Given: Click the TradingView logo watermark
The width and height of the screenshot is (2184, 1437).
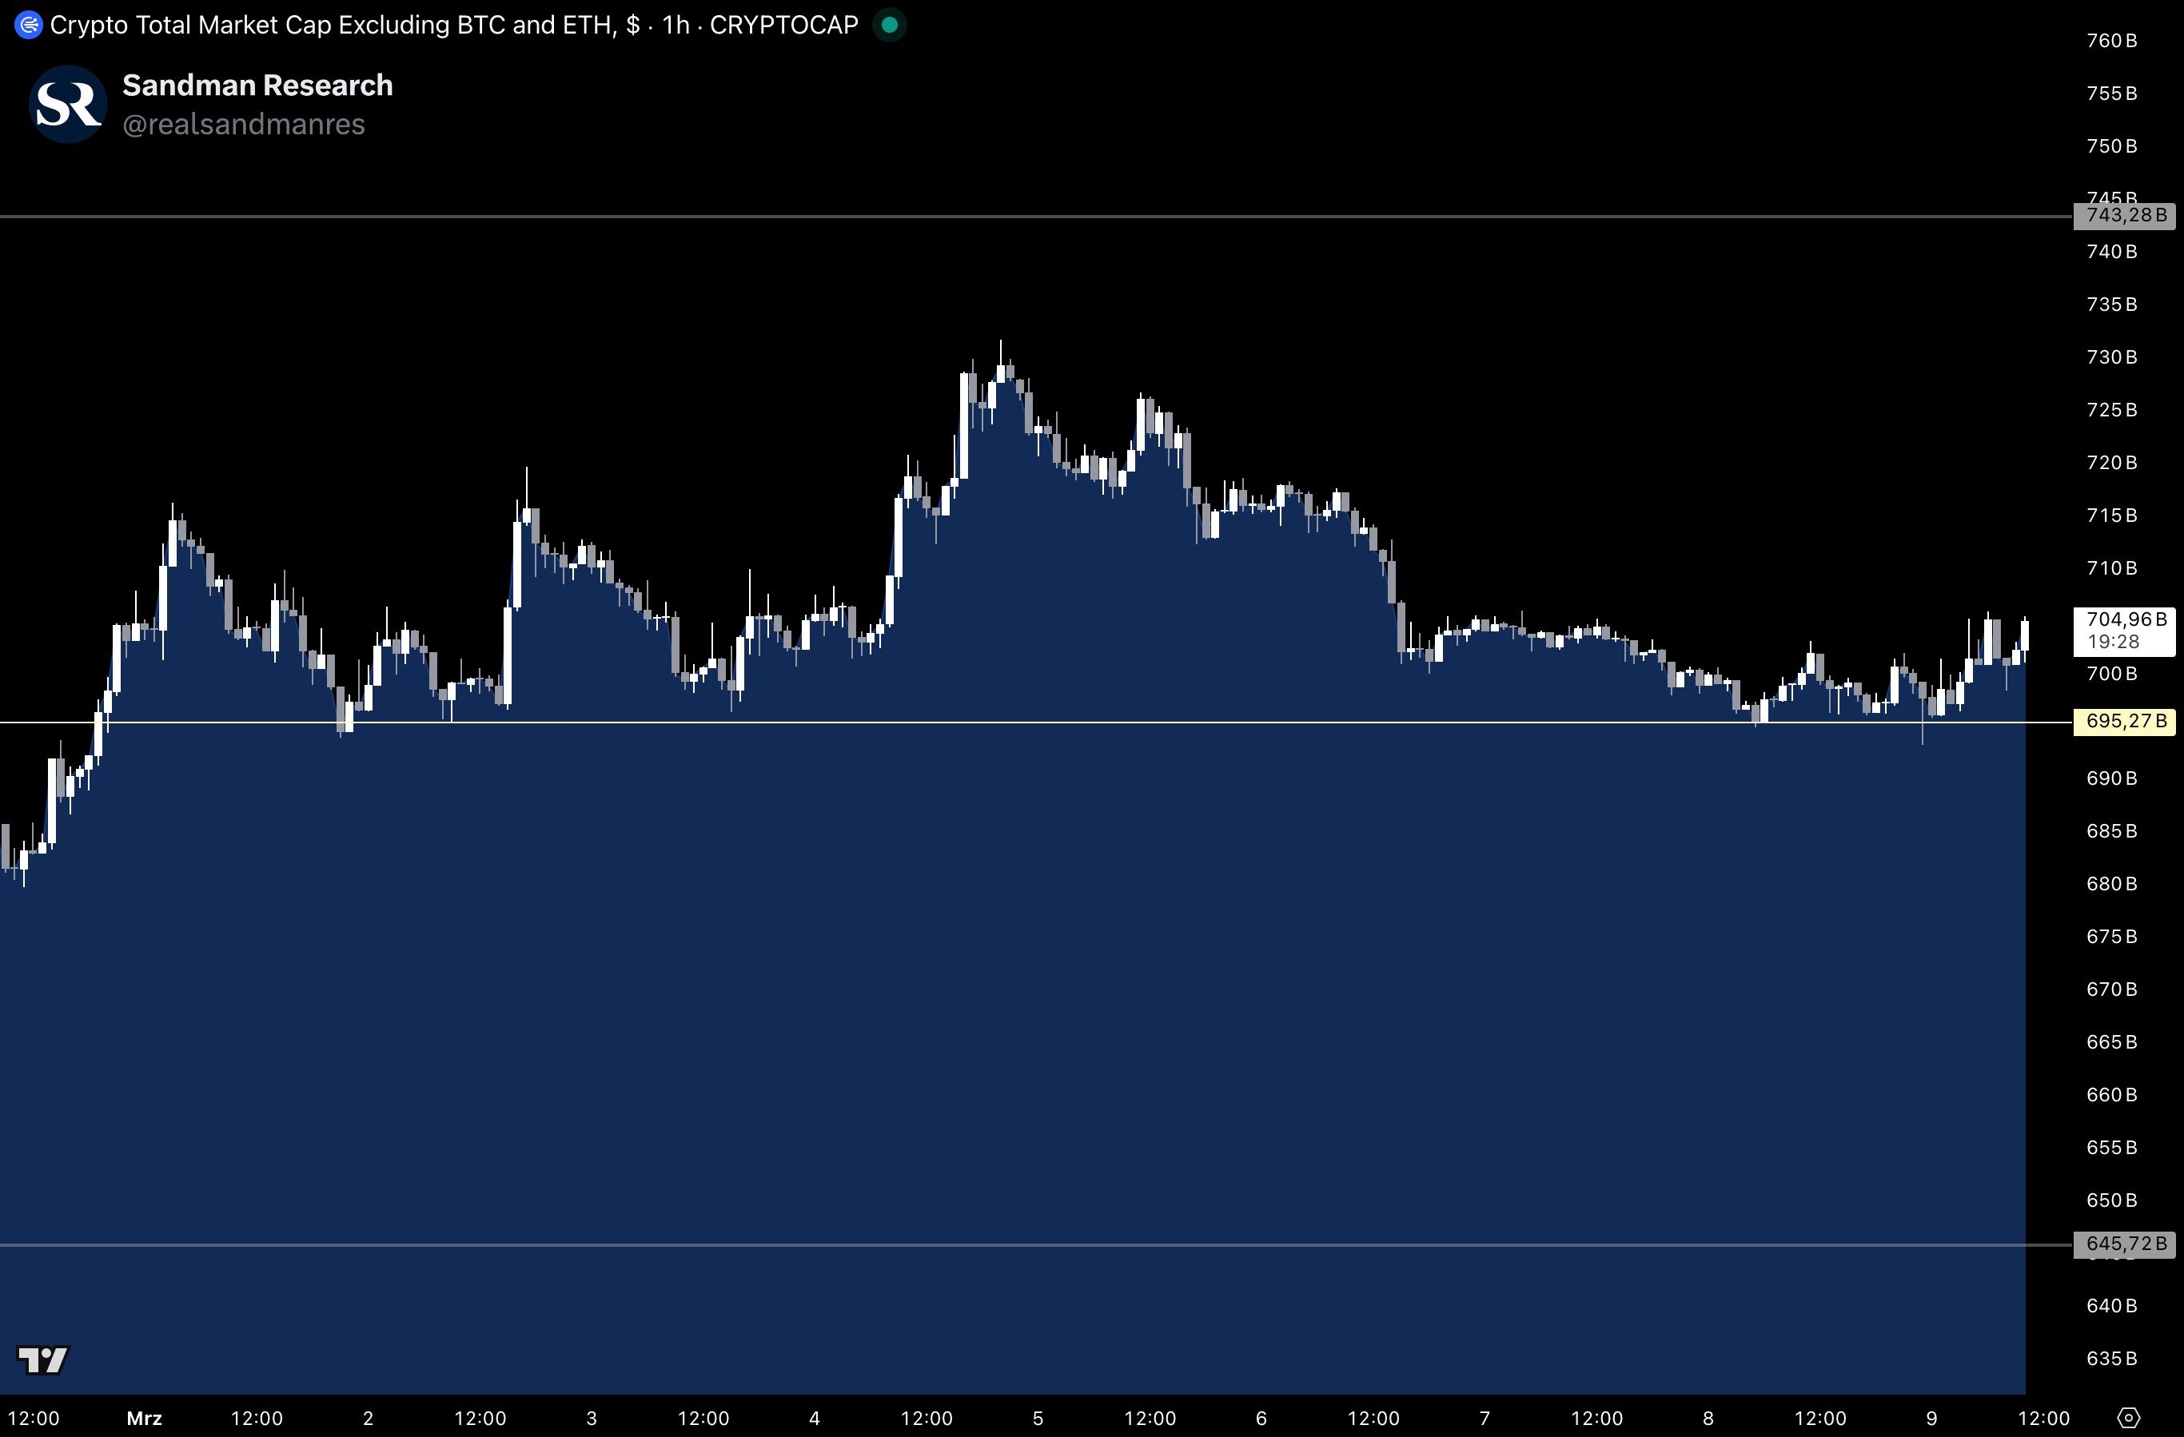Looking at the screenshot, I should (x=43, y=1359).
